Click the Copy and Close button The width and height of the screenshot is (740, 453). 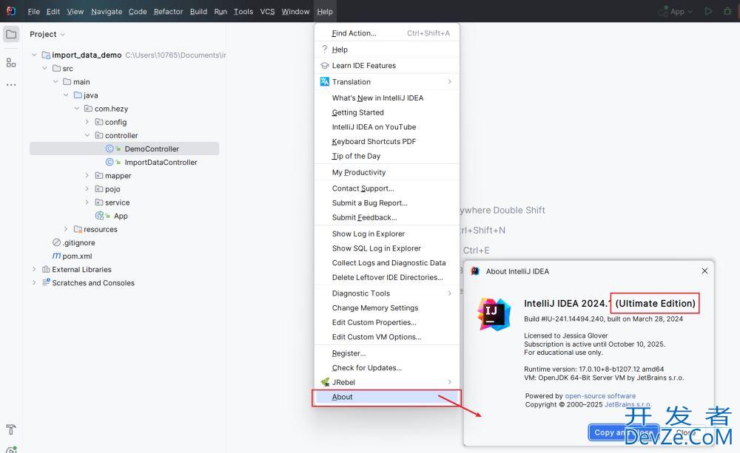[623, 432]
